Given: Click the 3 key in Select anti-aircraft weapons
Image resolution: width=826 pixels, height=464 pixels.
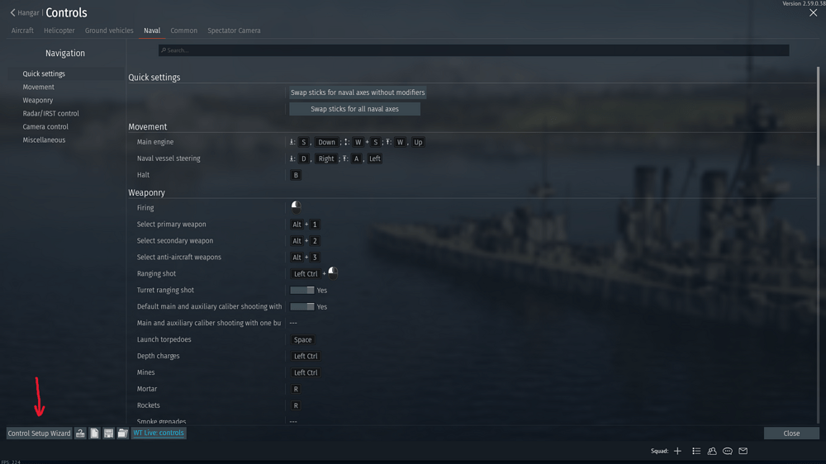Looking at the screenshot, I should 315,257.
